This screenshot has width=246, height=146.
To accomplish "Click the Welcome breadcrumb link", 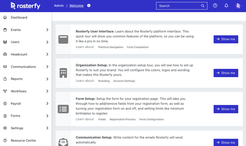I will [77, 6].
